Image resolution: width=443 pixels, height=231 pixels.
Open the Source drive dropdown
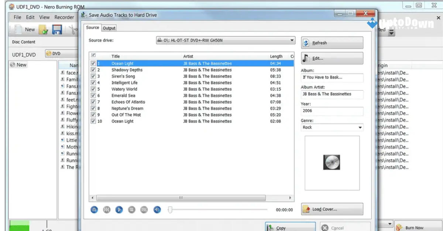(292, 40)
